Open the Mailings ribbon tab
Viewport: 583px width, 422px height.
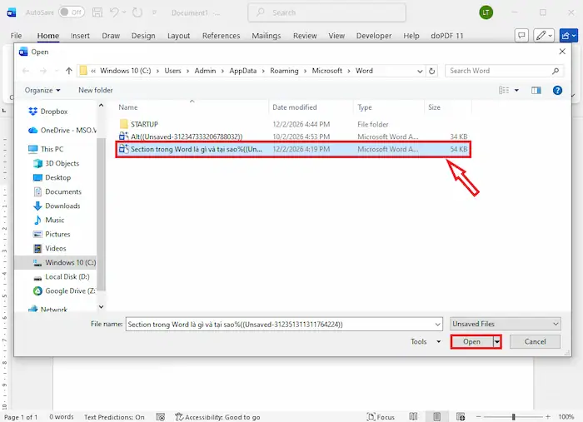[x=267, y=36]
